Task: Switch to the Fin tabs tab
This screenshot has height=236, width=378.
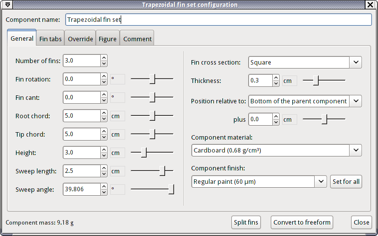Action: (x=50, y=39)
